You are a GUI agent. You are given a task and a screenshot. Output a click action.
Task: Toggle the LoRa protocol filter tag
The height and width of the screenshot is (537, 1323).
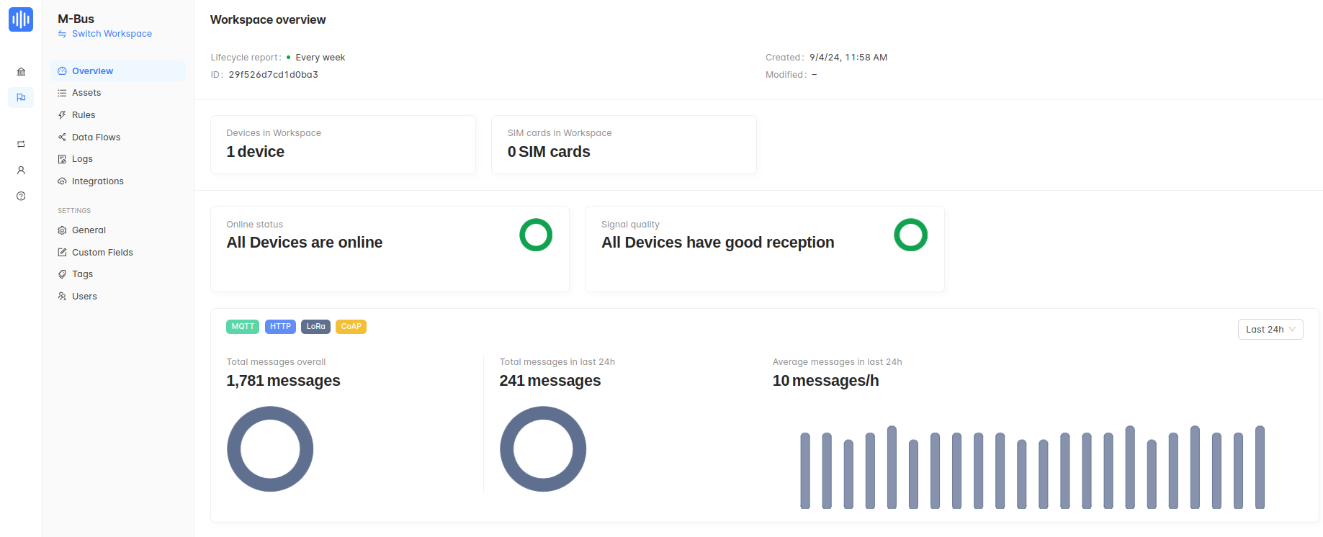click(x=315, y=327)
